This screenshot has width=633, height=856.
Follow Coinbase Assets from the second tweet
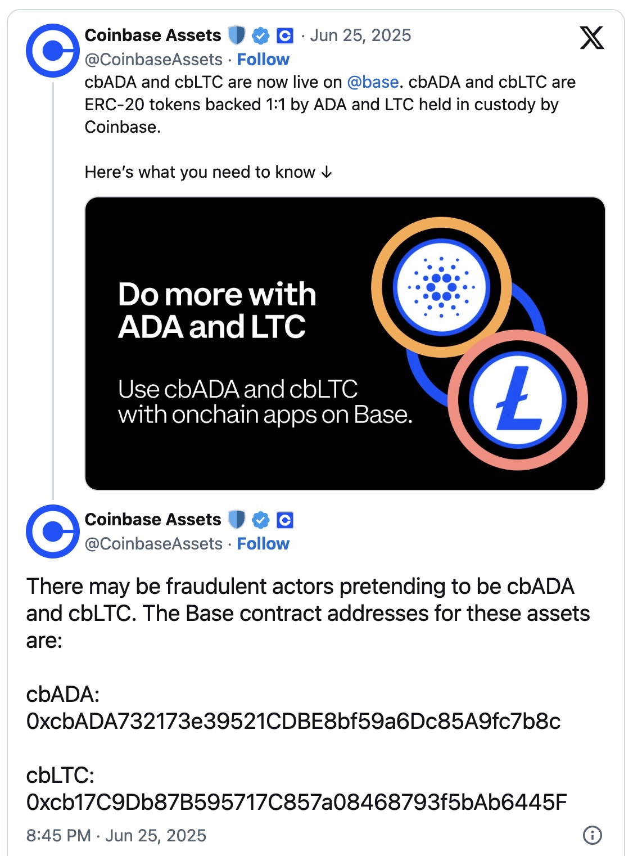263,544
